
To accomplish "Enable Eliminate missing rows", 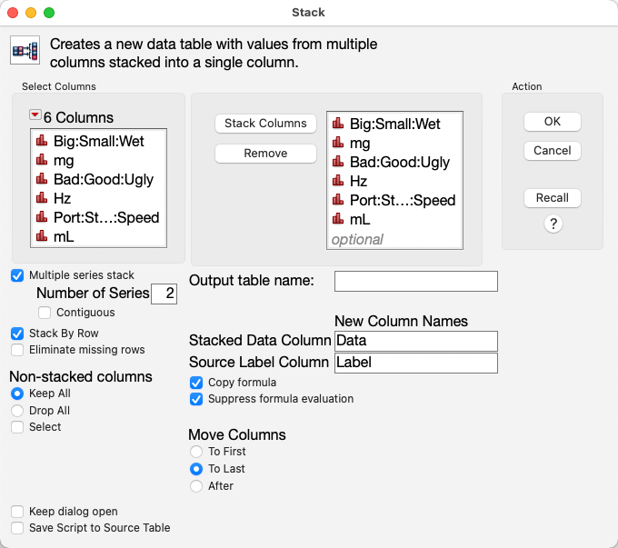I will pyautogui.click(x=17, y=350).
